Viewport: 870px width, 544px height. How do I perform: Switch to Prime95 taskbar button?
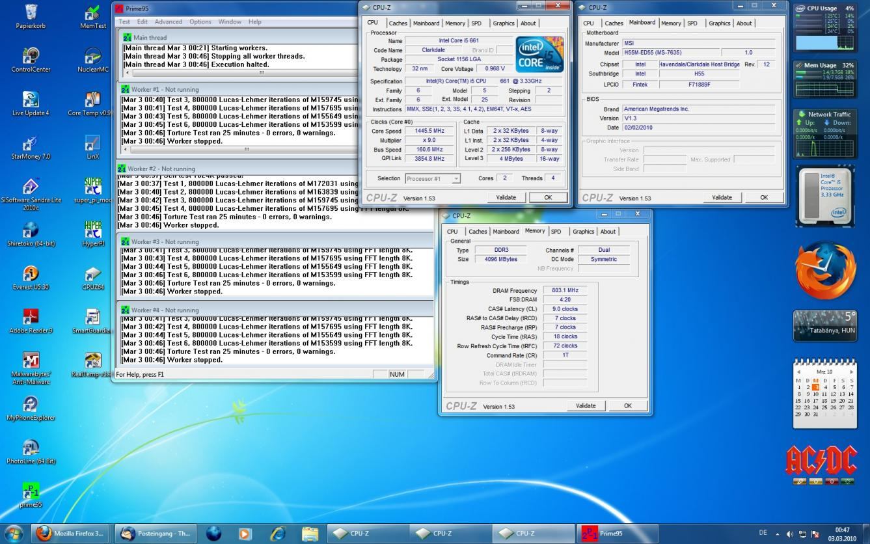(x=619, y=533)
